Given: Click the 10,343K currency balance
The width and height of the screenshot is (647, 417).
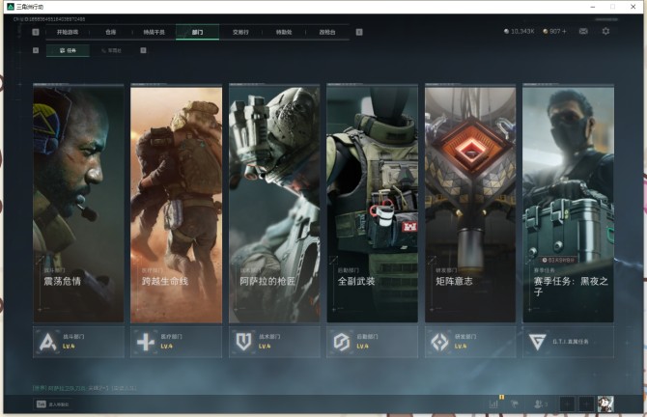Looking at the screenshot, I should point(520,31).
